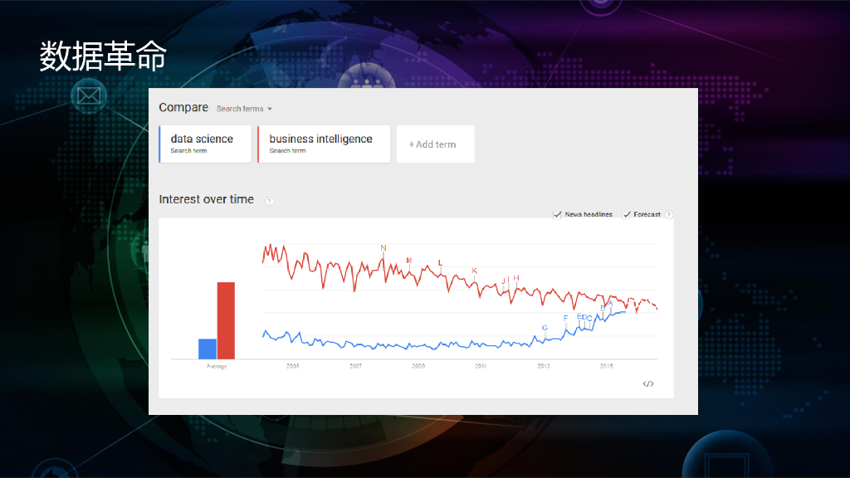Click news headline marker L on chart

click(x=440, y=263)
